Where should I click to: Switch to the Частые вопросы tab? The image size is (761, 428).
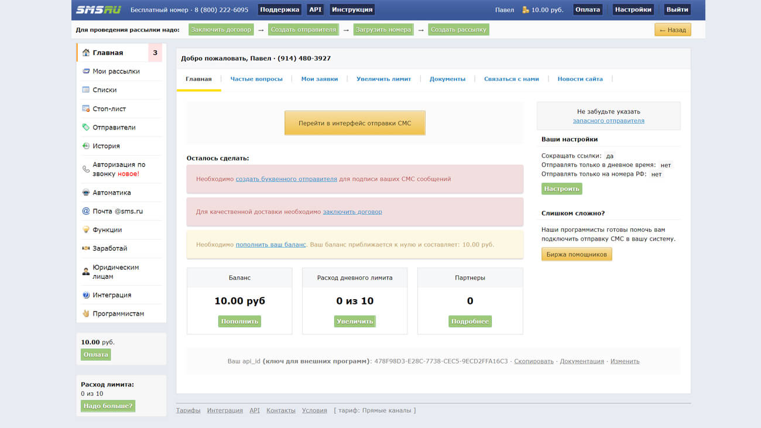pyautogui.click(x=256, y=79)
